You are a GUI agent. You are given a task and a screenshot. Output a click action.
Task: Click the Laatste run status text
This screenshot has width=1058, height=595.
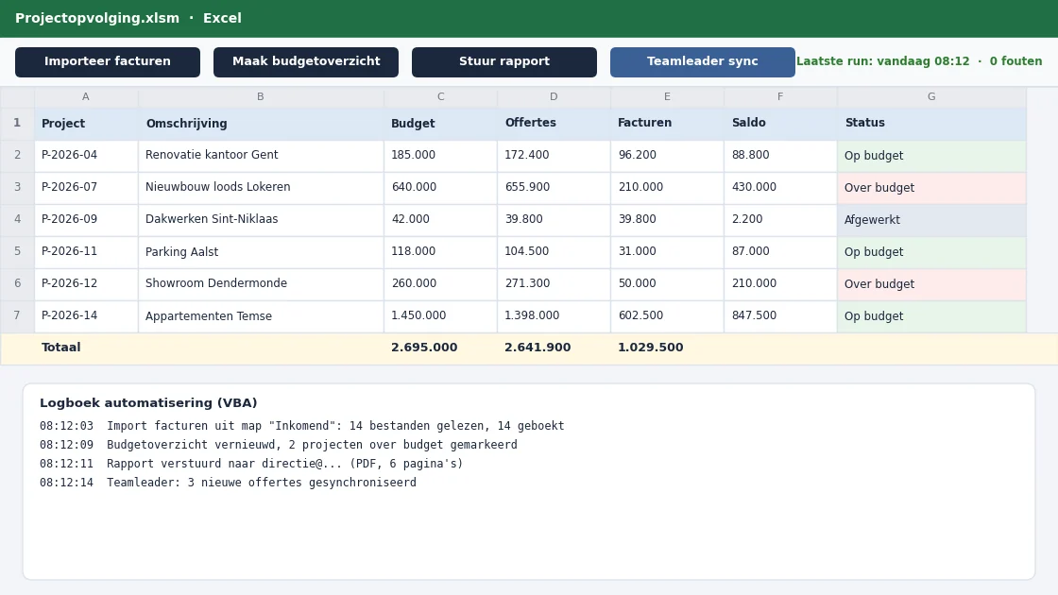pyautogui.click(x=919, y=61)
